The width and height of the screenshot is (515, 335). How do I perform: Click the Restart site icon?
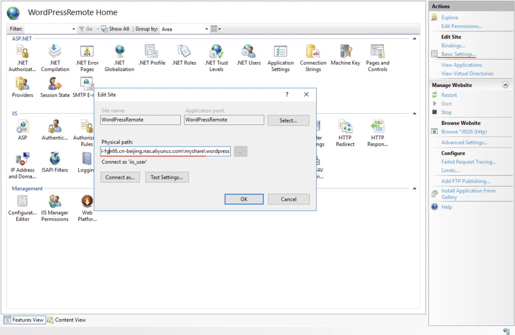click(434, 95)
